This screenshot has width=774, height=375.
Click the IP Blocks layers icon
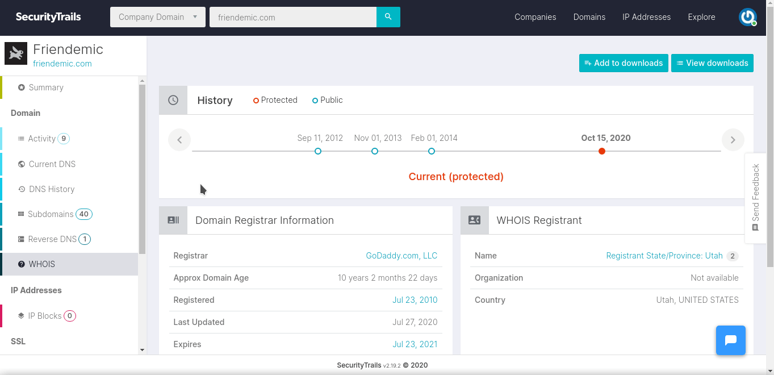click(x=21, y=316)
